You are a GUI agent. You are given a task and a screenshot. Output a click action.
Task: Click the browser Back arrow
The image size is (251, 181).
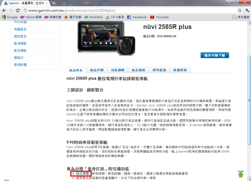tap(4, 11)
